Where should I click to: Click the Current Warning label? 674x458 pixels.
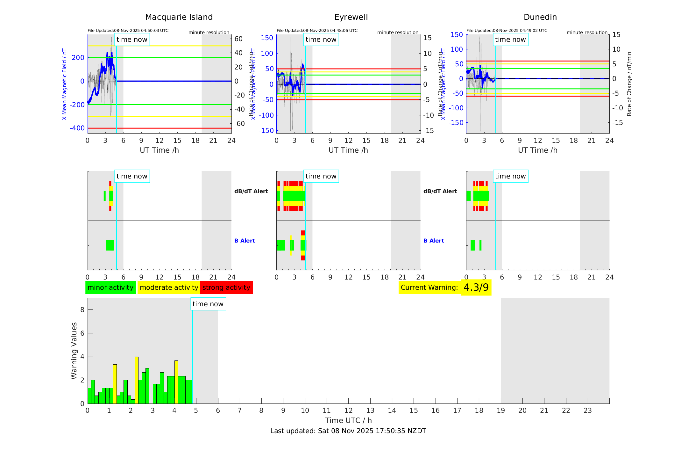tap(429, 287)
